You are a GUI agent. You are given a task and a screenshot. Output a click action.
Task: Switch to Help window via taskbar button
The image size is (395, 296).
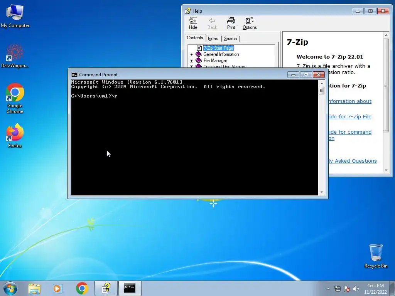pos(106,288)
